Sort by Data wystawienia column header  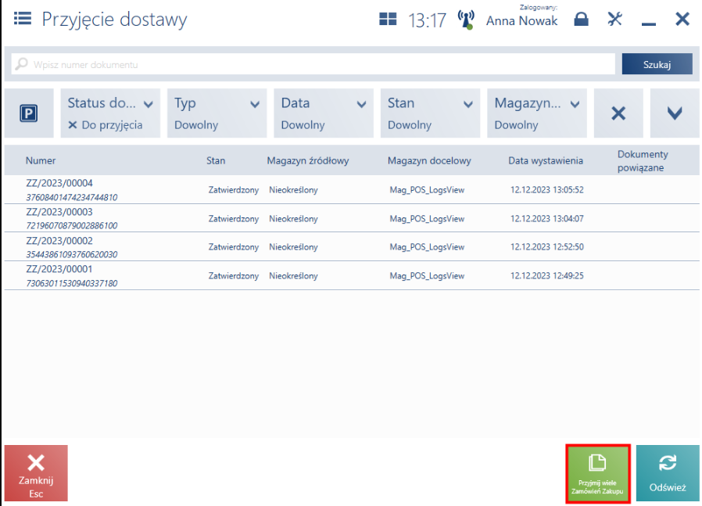(x=546, y=160)
